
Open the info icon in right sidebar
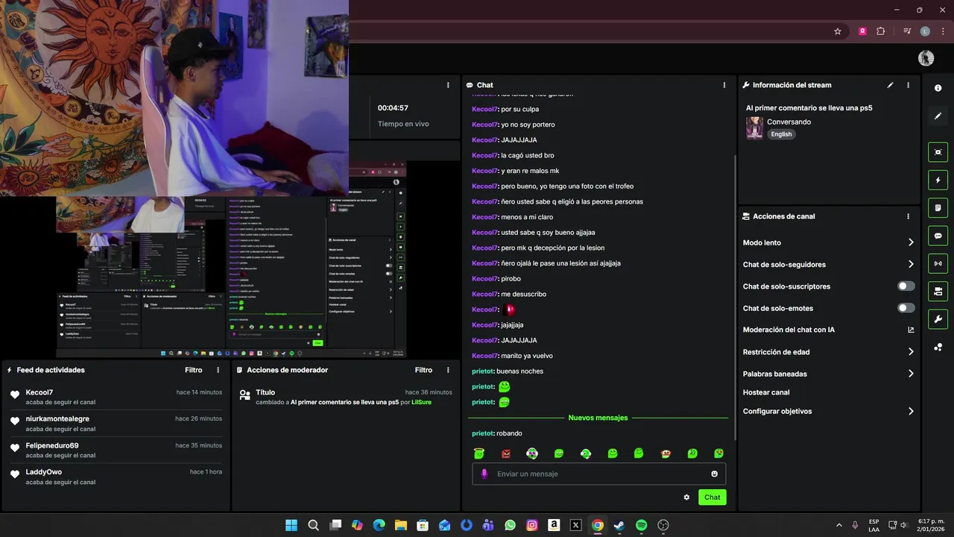click(x=938, y=88)
